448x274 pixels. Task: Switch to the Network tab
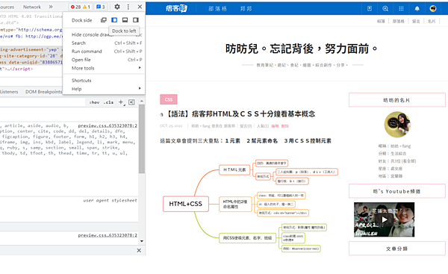coord(32,7)
